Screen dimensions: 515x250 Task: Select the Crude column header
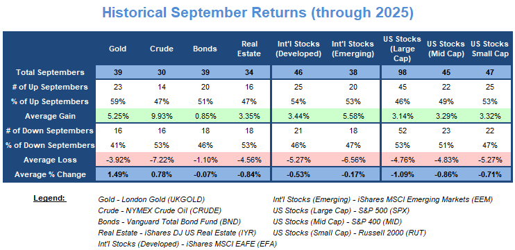click(162, 49)
